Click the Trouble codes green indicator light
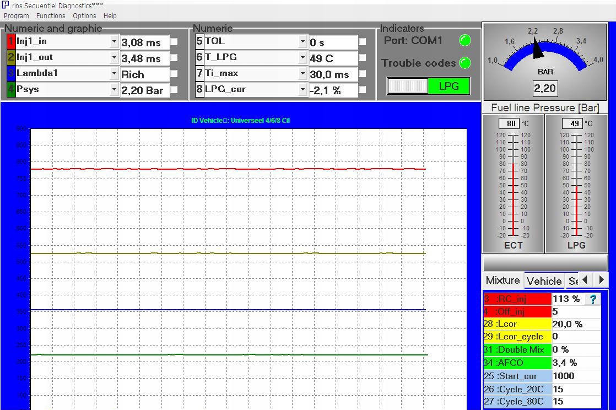Image resolution: width=616 pixels, height=410 pixels. [465, 63]
